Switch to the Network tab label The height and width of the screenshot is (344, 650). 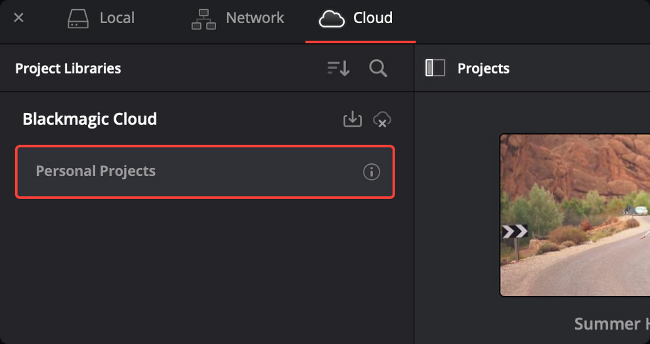[255, 18]
